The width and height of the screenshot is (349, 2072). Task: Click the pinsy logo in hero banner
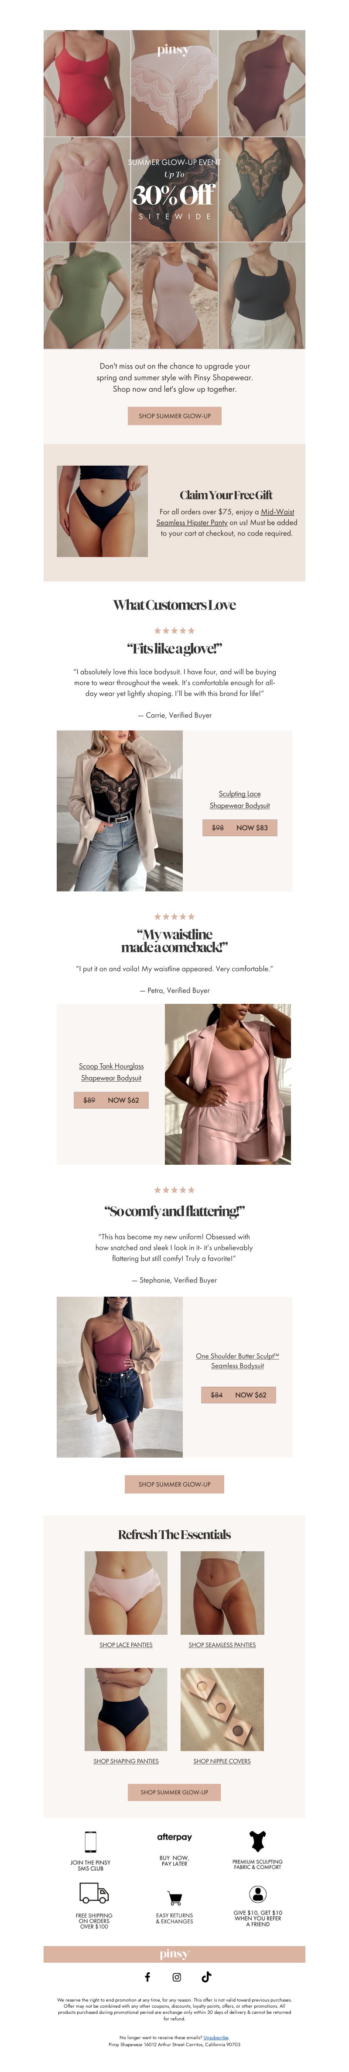click(174, 50)
